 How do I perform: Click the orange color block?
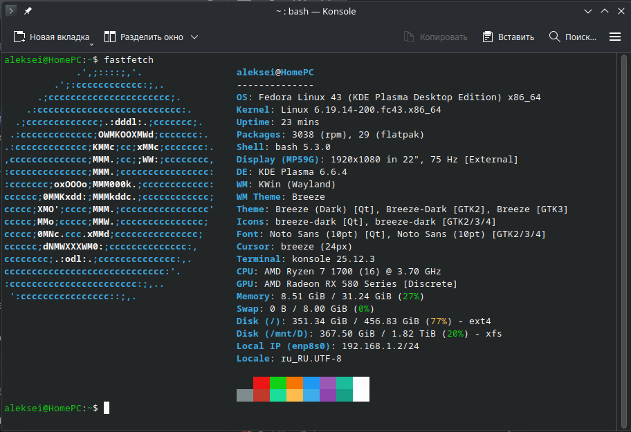tap(295, 382)
